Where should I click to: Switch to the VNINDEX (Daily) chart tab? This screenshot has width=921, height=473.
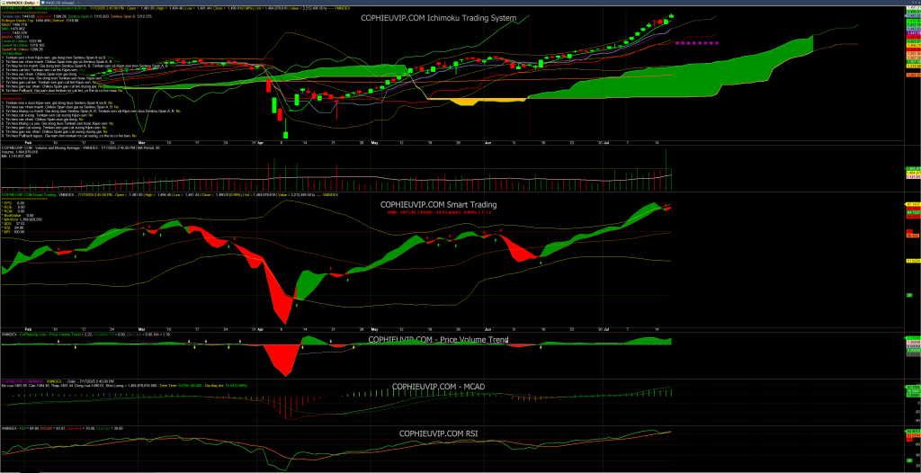click(x=20, y=3)
